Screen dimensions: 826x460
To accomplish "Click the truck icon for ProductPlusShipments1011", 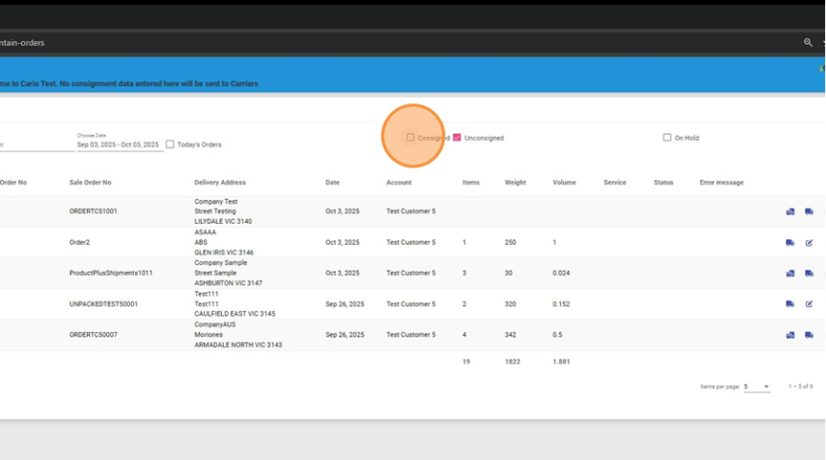I will pyautogui.click(x=809, y=274).
